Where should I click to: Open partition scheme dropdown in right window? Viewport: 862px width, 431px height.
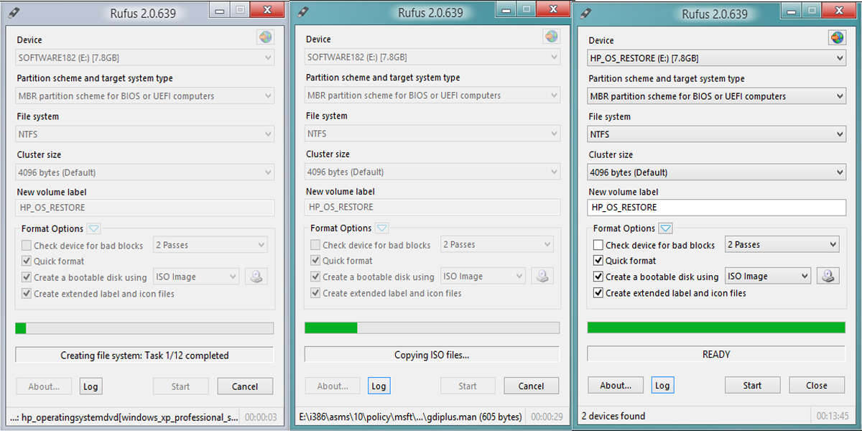coord(716,96)
